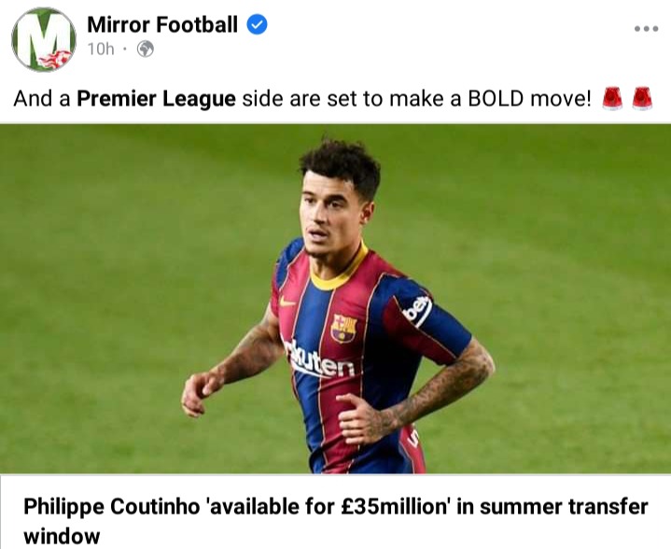Click the globe public audience icon
The image size is (671, 549).
click(145, 49)
